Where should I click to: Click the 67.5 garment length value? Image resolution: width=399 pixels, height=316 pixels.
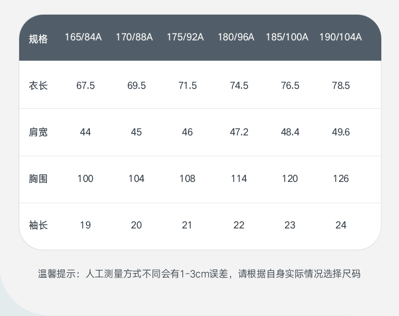tap(85, 85)
